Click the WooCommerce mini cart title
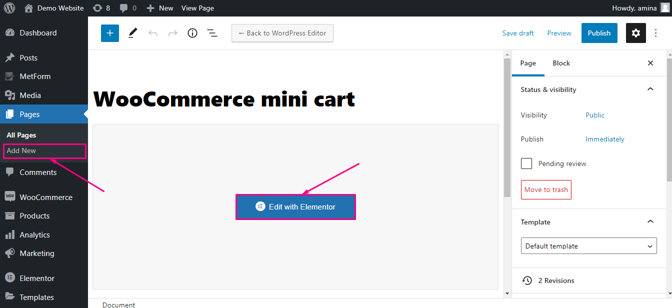Image resolution: width=672 pixels, height=308 pixels. click(224, 99)
